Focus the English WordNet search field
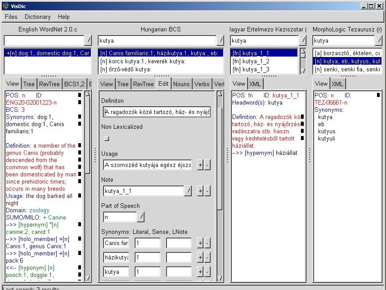 click(44, 40)
